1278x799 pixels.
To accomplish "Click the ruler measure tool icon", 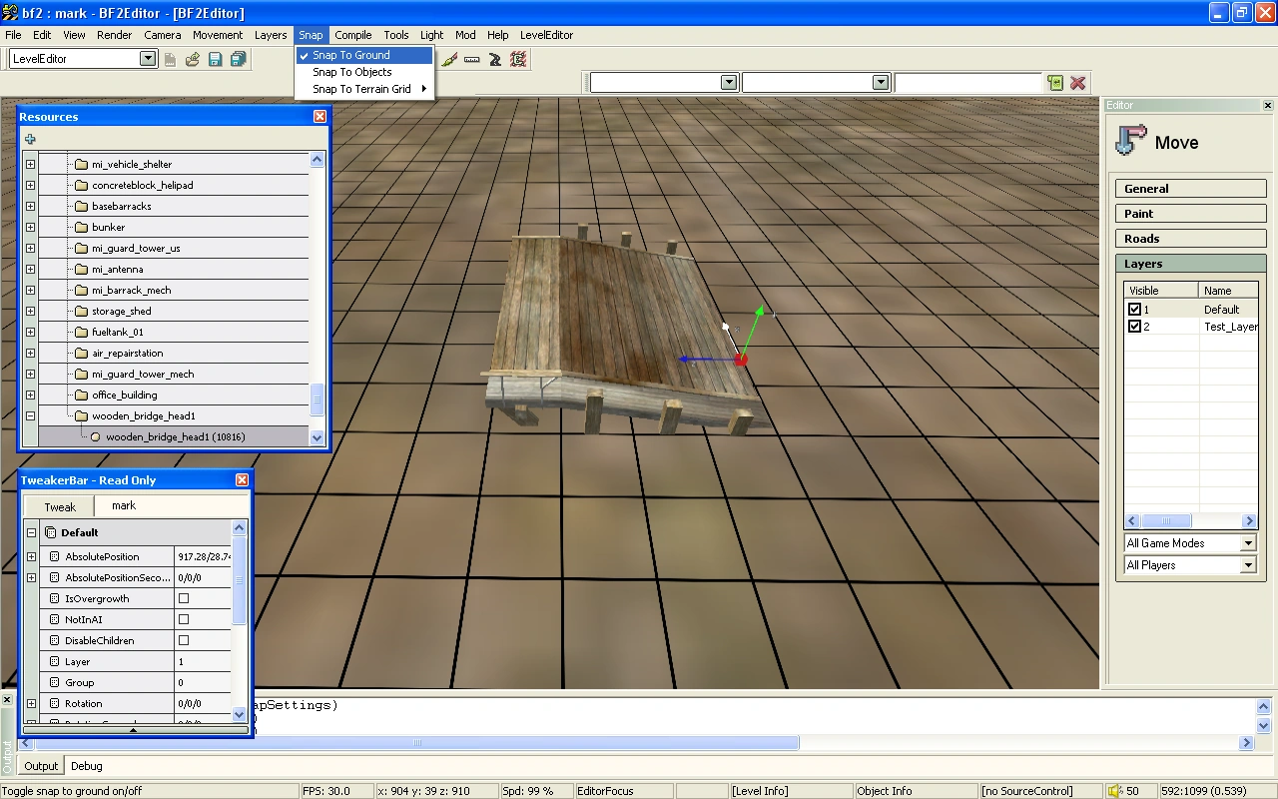I will (x=472, y=59).
